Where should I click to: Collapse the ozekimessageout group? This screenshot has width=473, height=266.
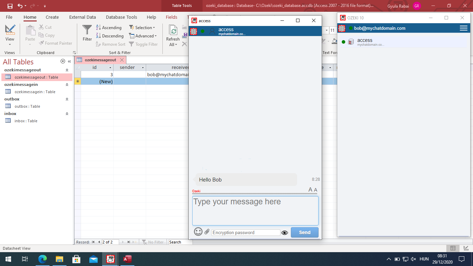[67, 70]
